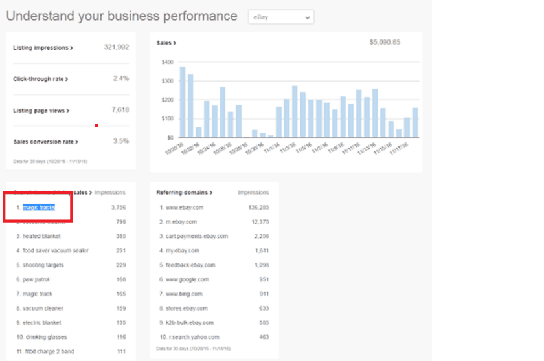
Task: Click www.ebay.com referring domain
Action: [x=185, y=208]
